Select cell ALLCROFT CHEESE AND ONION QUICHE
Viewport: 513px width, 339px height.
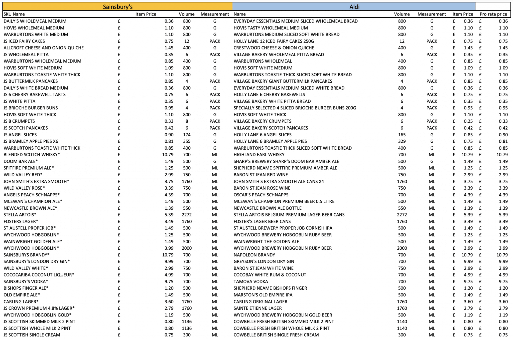coord(44,48)
